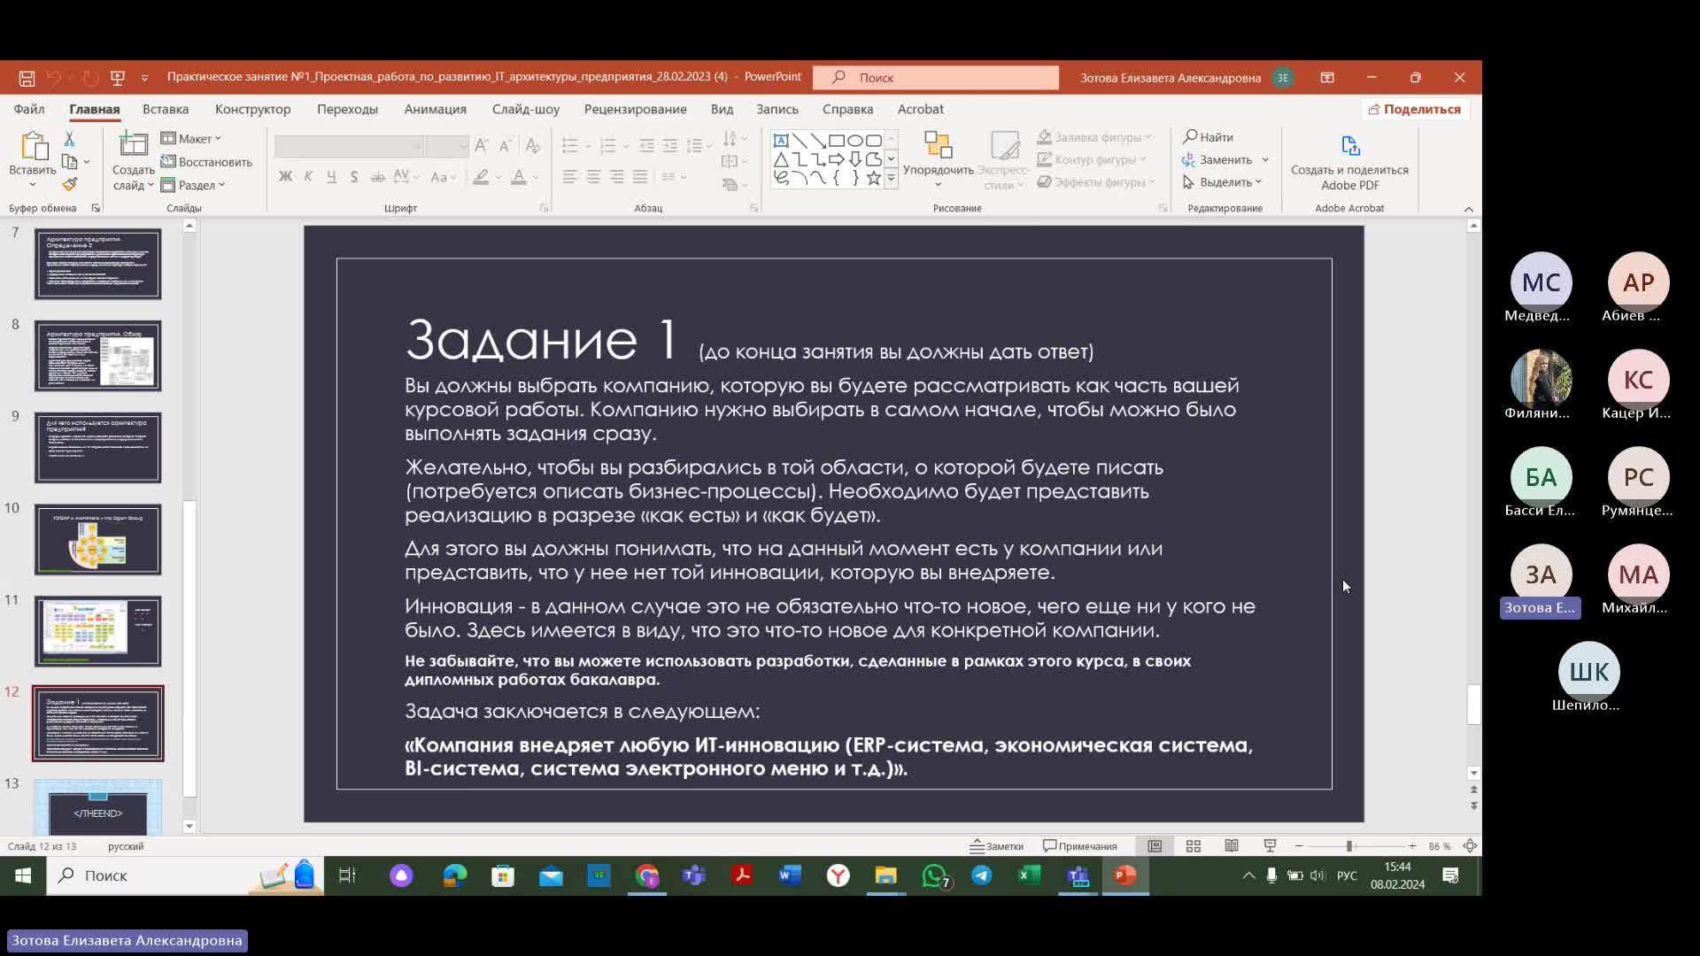Increase the font size with the A-up icon

pyautogui.click(x=482, y=145)
